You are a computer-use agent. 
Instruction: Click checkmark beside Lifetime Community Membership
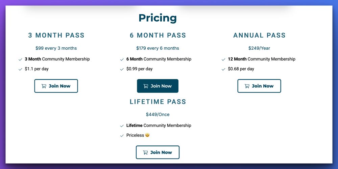122,126
